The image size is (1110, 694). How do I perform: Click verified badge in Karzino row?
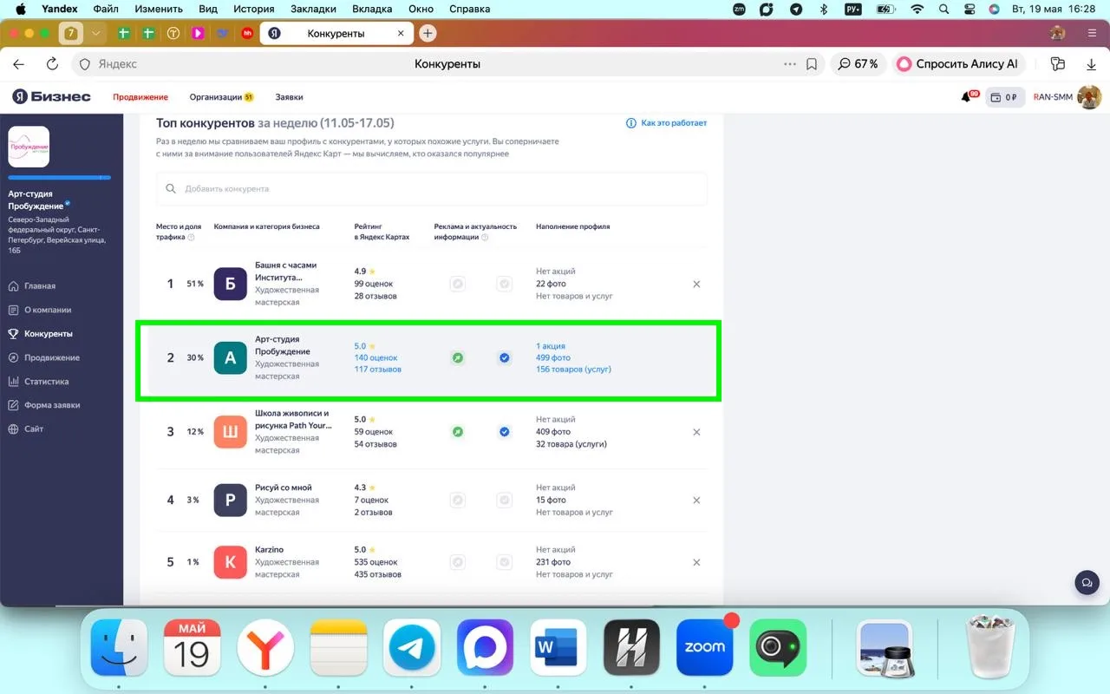coord(505,562)
